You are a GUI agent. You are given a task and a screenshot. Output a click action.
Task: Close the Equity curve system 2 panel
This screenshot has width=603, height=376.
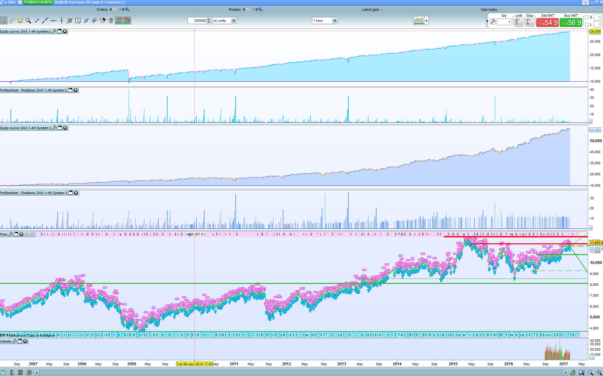[65, 31]
